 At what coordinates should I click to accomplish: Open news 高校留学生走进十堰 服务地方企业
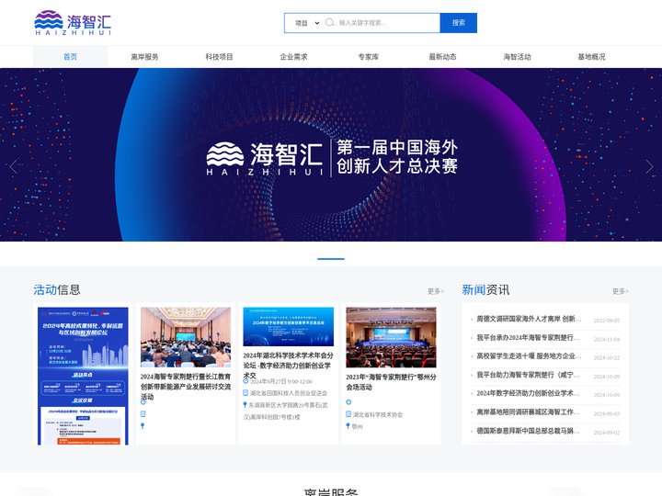click(529, 356)
